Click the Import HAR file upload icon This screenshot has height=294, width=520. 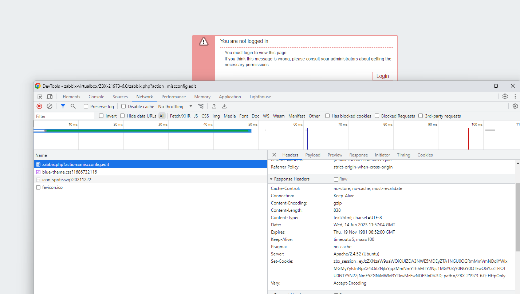[214, 106]
